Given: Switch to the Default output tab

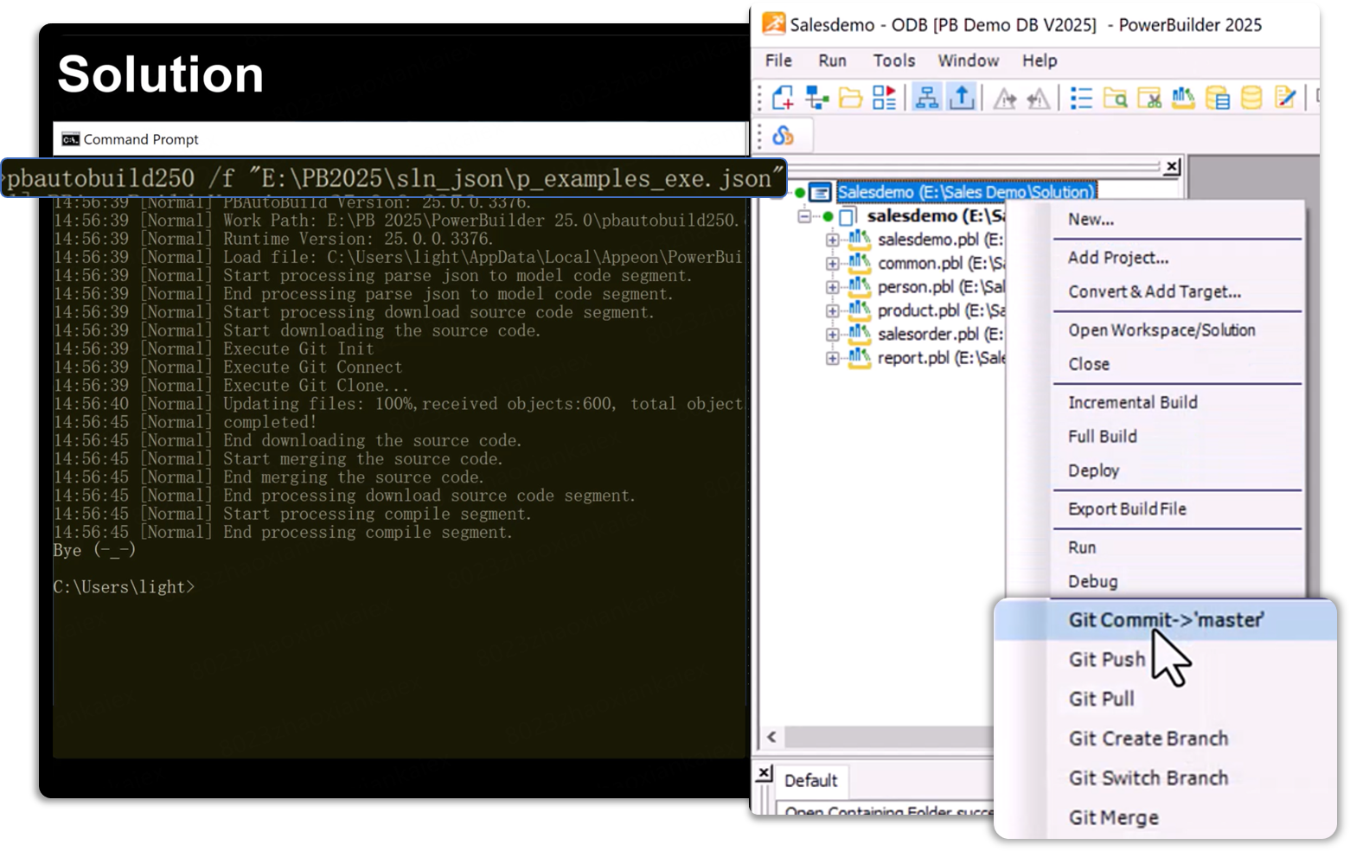Looking at the screenshot, I should pos(810,781).
